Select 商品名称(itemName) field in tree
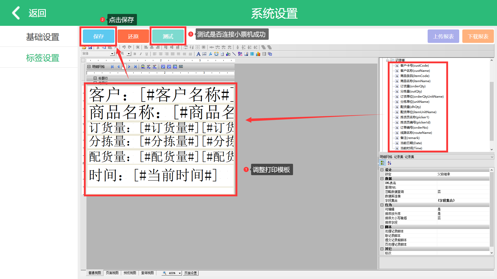This screenshot has width=497, height=279. (x=415, y=81)
